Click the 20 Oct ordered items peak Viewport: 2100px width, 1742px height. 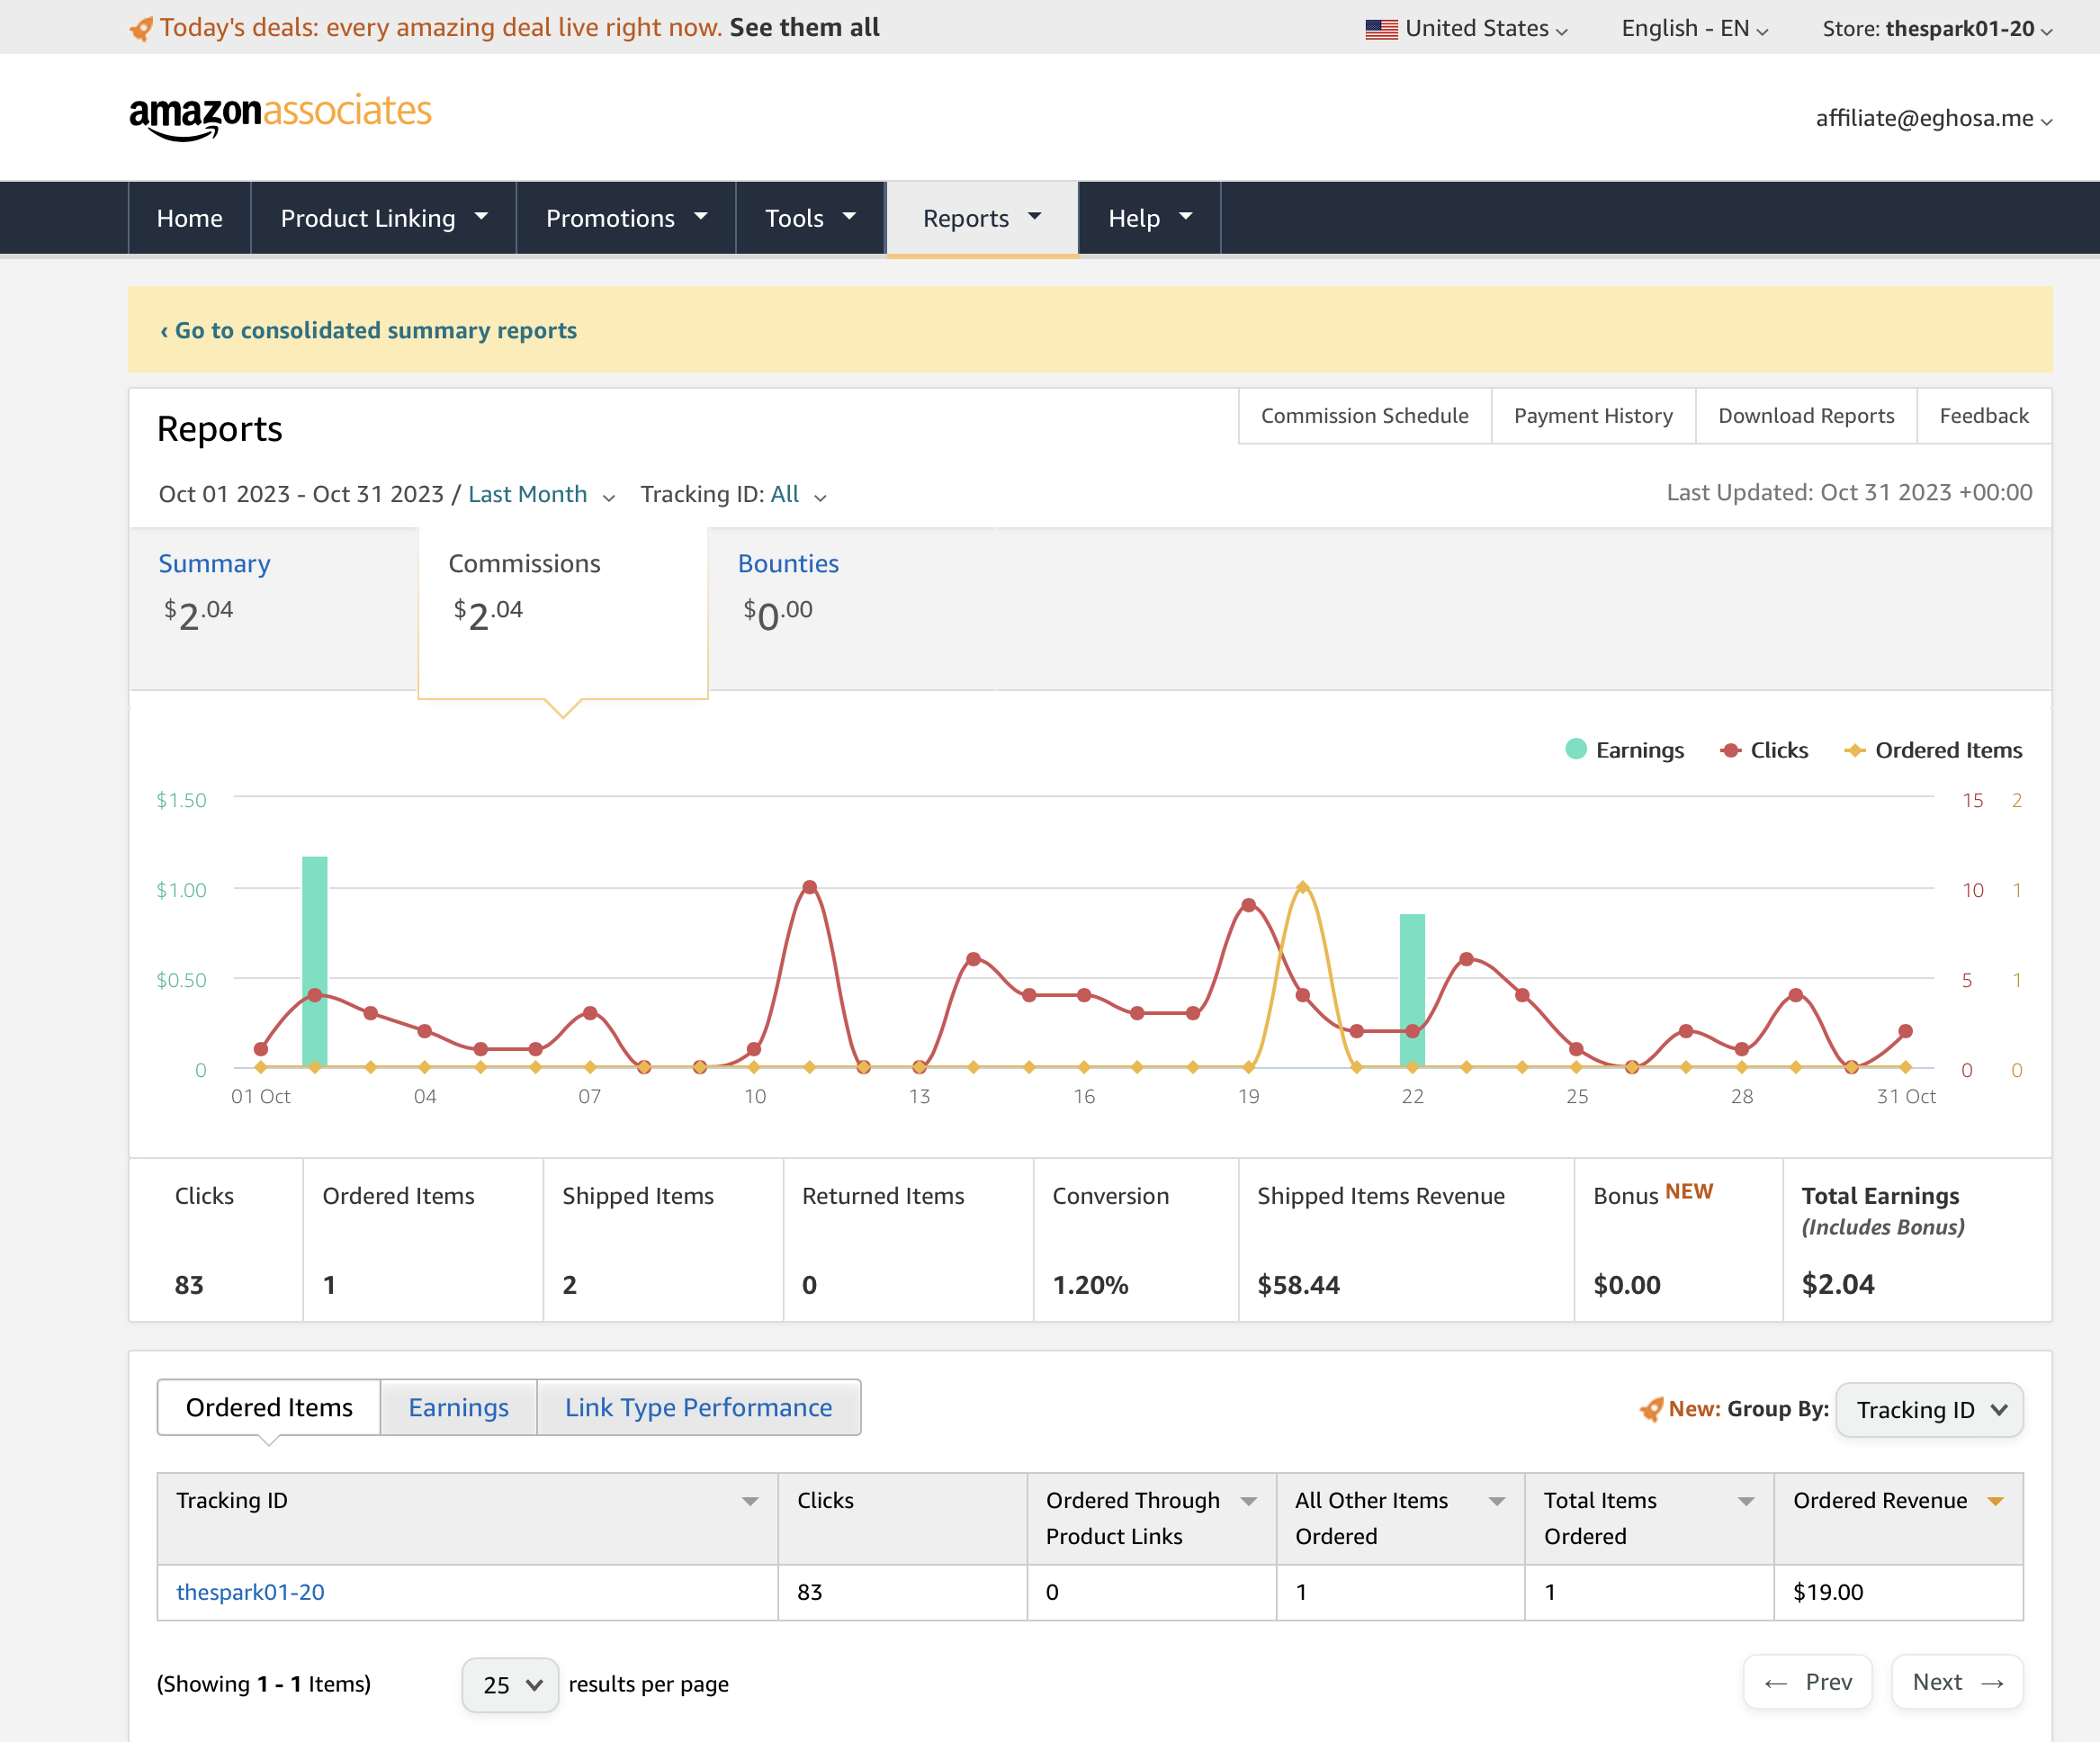tap(1302, 887)
